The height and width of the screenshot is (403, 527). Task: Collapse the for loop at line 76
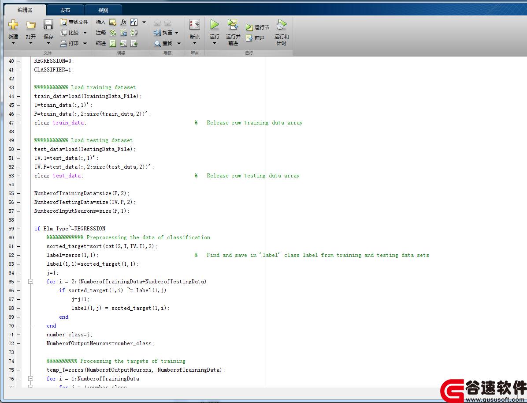click(x=30, y=379)
